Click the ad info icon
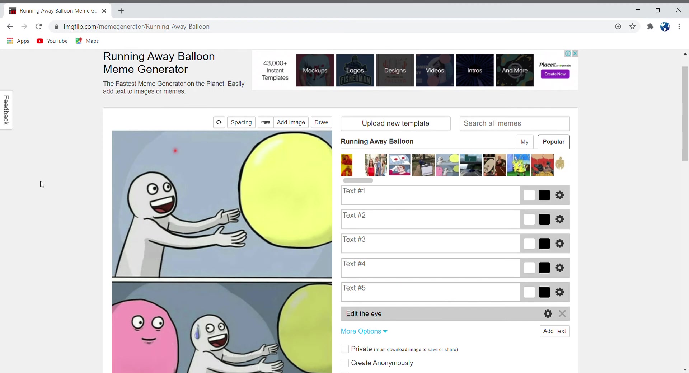Viewport: 689px width, 373px height. pos(568,53)
